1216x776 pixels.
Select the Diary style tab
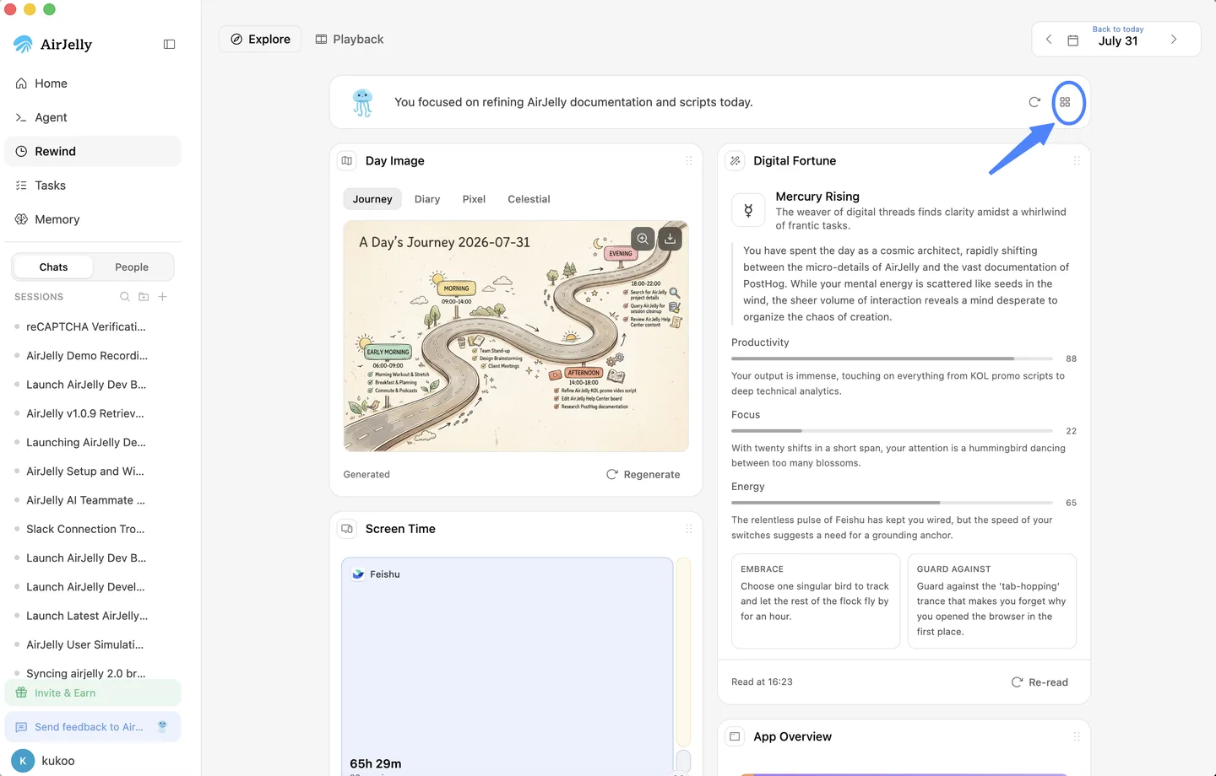pos(427,199)
